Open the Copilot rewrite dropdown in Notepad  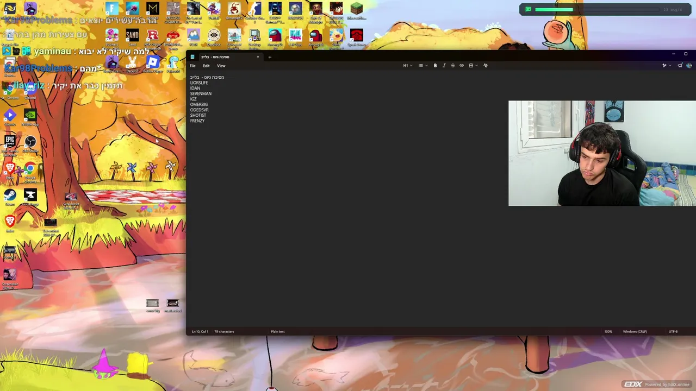pos(666,66)
